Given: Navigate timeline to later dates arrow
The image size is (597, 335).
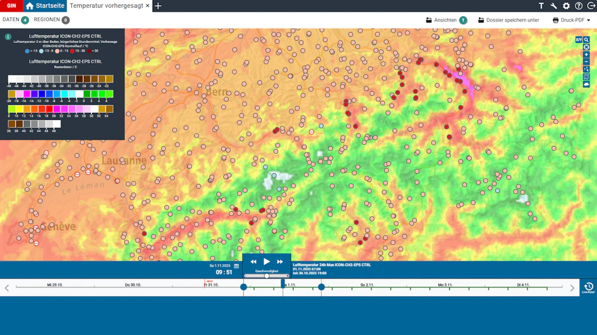Looking at the screenshot, I should coord(572,288).
